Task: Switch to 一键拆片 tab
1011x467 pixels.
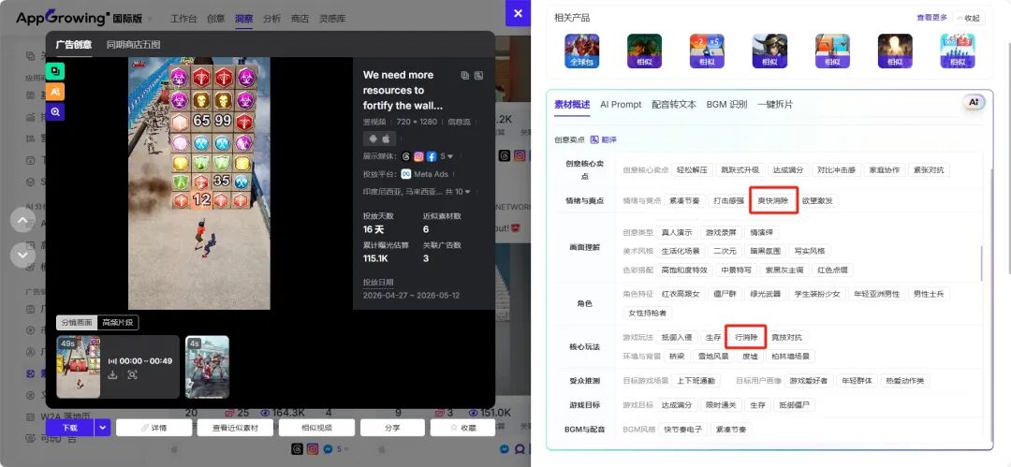Action: coord(775,105)
